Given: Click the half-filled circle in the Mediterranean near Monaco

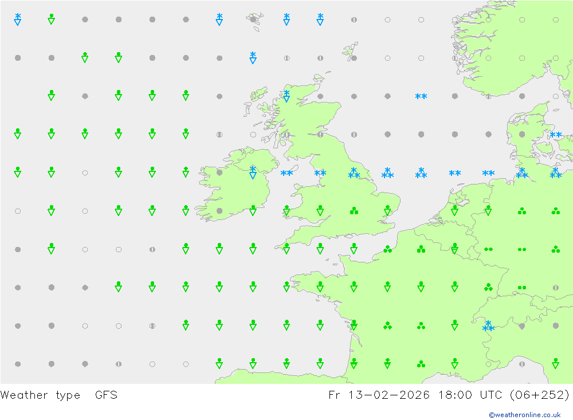Looking at the screenshot, I should [x=522, y=364].
